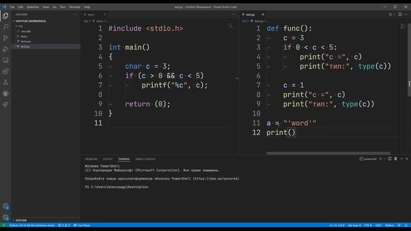Change Python language mode in status bar
Screen dimensions: 411x231
[x=390, y=225]
